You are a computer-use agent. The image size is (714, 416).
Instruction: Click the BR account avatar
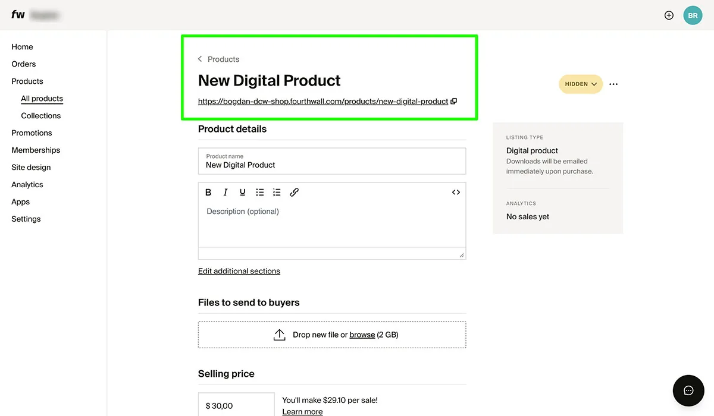(693, 15)
